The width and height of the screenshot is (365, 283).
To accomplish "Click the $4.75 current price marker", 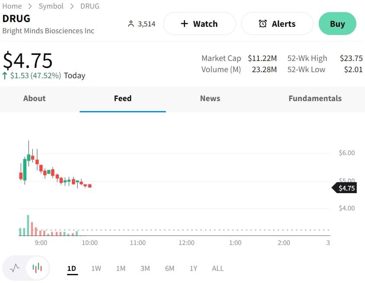I will pos(346,188).
